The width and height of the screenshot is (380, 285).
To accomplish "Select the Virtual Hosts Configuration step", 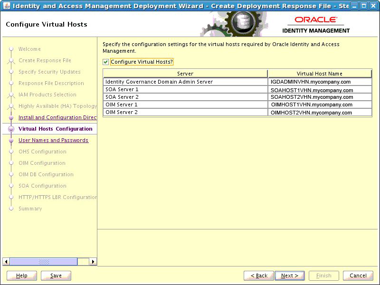I will pos(56,129).
